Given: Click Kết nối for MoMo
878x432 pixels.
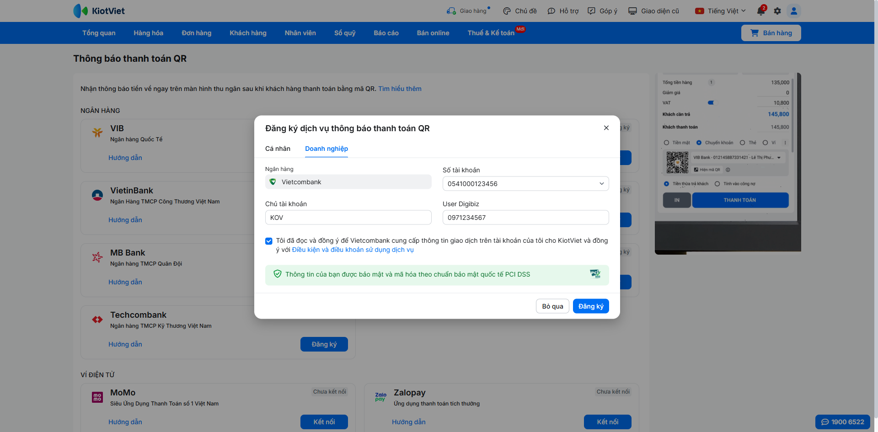Looking at the screenshot, I should pyautogui.click(x=324, y=422).
